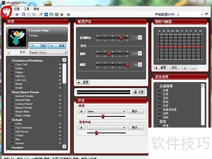Click the blue plug-shaped toolbar icon
This screenshot has height=159, width=212.
coord(17,14)
